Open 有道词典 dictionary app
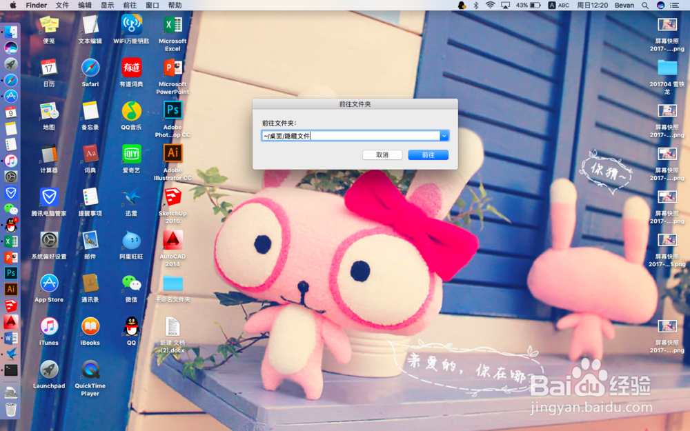690x431 pixels. pyautogui.click(x=131, y=68)
